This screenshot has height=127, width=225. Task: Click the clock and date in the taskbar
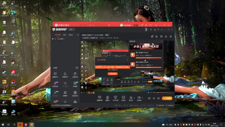point(215,124)
